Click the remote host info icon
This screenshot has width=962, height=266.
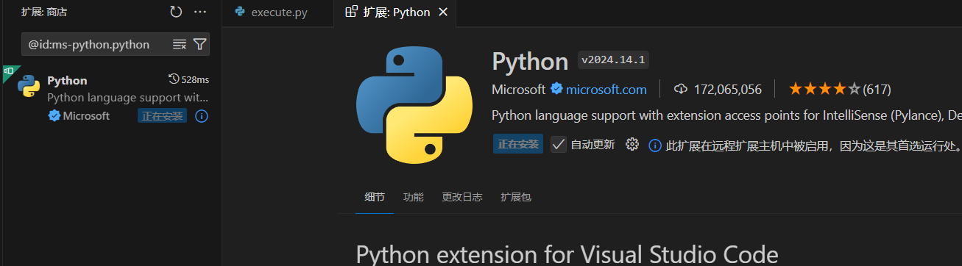pyautogui.click(x=655, y=145)
